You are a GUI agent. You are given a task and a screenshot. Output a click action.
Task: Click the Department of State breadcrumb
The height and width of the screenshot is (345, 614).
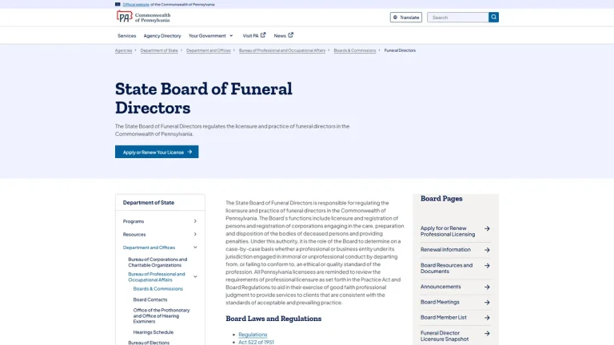tap(159, 50)
